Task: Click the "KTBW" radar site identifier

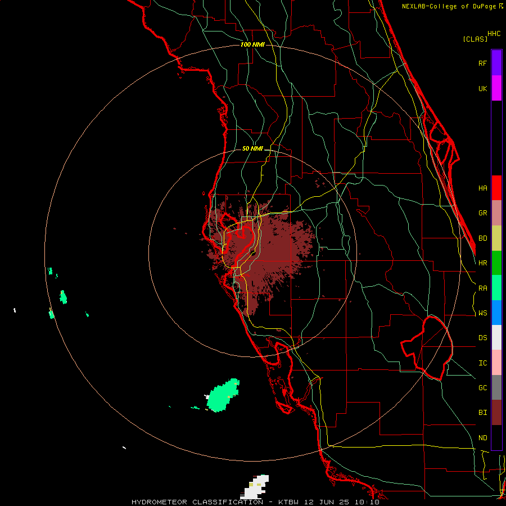Action: 290,502
